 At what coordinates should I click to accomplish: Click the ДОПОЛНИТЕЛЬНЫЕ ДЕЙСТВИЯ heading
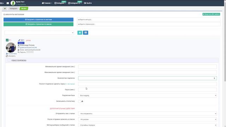[x=62, y=108]
